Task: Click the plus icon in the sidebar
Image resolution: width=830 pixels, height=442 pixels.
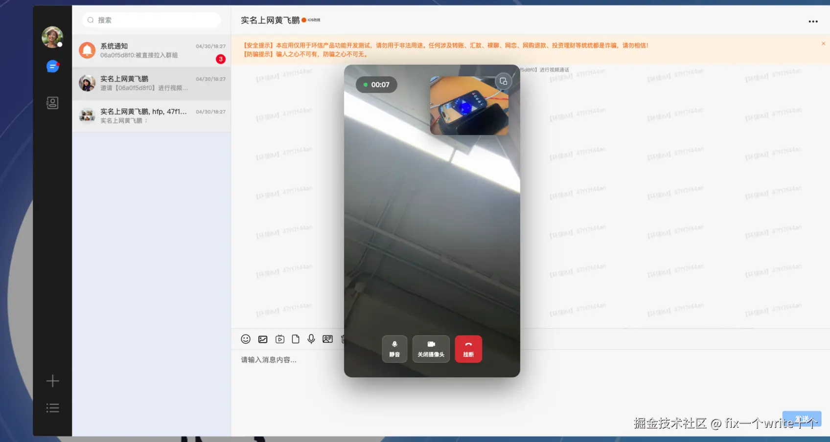Action: pos(52,381)
